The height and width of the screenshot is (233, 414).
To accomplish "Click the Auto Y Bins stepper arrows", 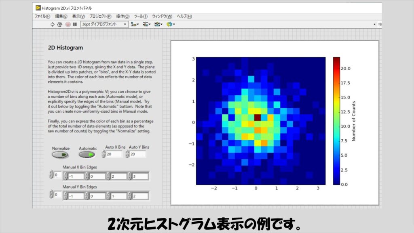I will [127, 154].
